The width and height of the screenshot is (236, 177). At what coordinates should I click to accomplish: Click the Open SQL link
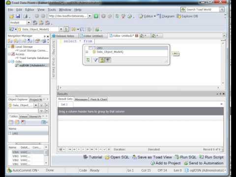point(117,157)
